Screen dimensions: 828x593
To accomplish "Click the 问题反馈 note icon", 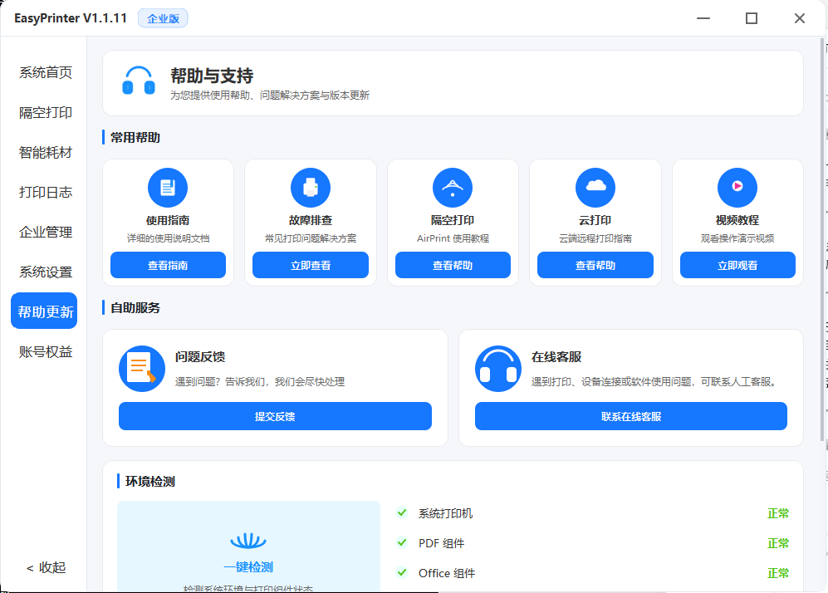I will click(x=142, y=369).
